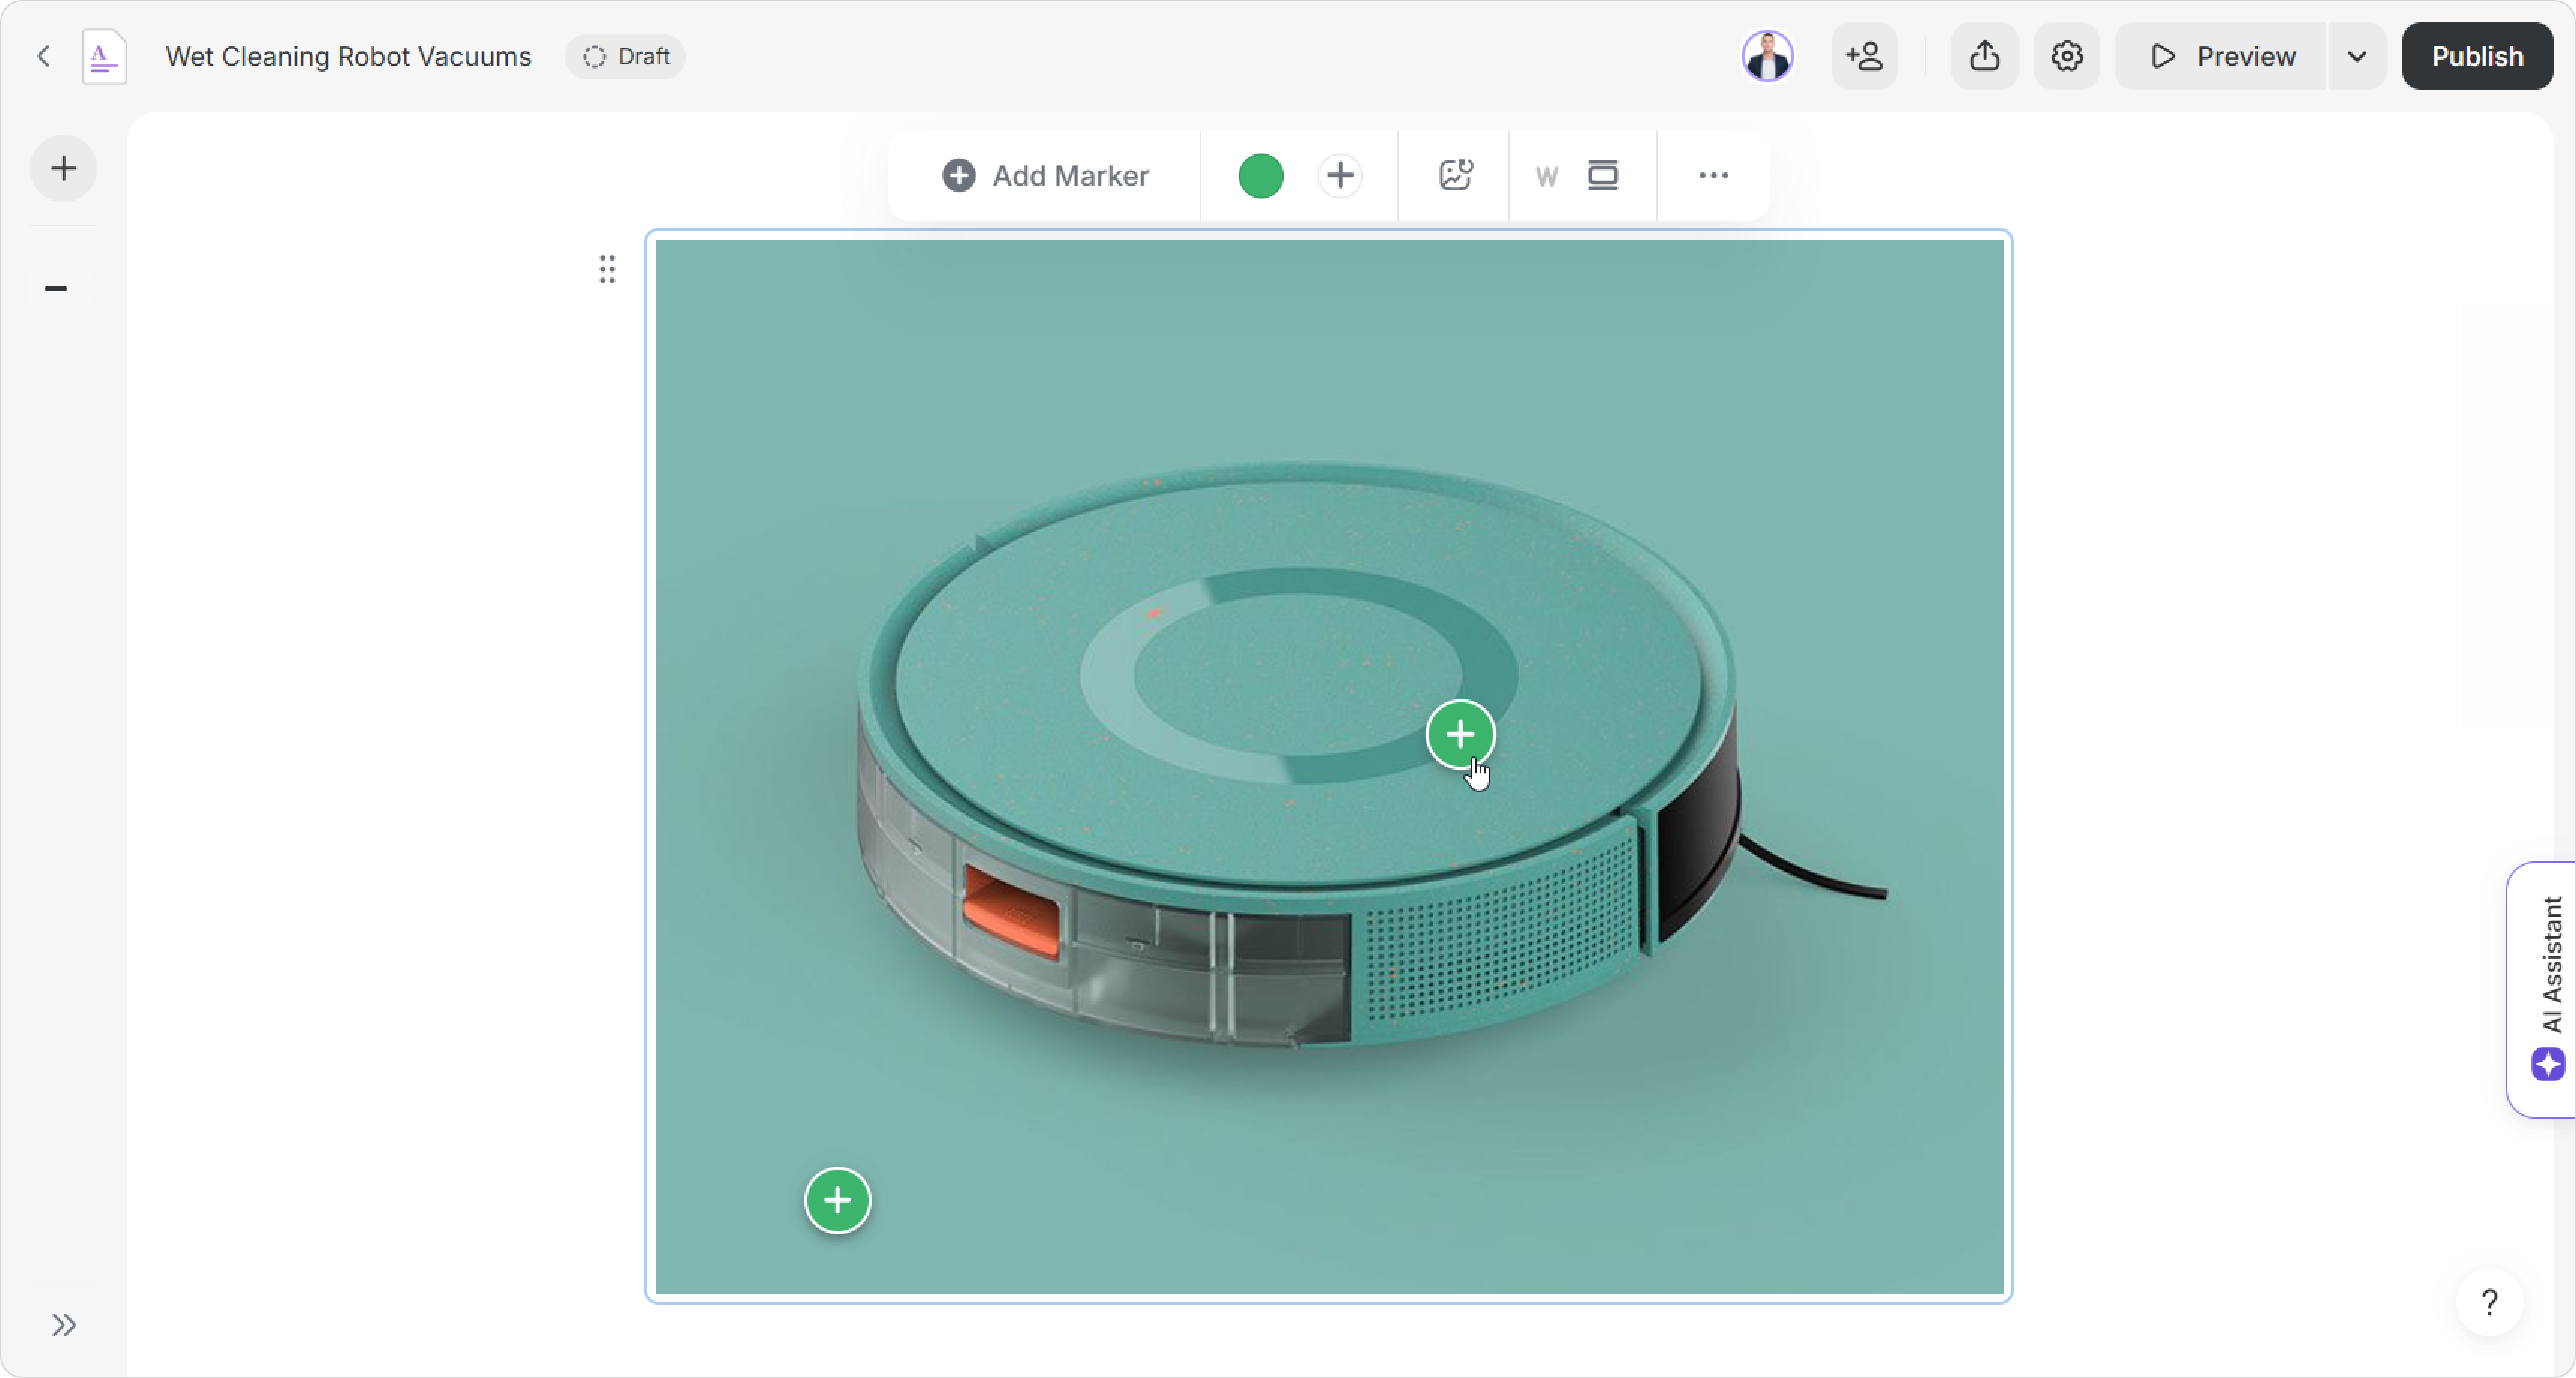Expand the Preview dropdown arrow
The height and width of the screenshot is (1378, 2576).
coord(2356,57)
